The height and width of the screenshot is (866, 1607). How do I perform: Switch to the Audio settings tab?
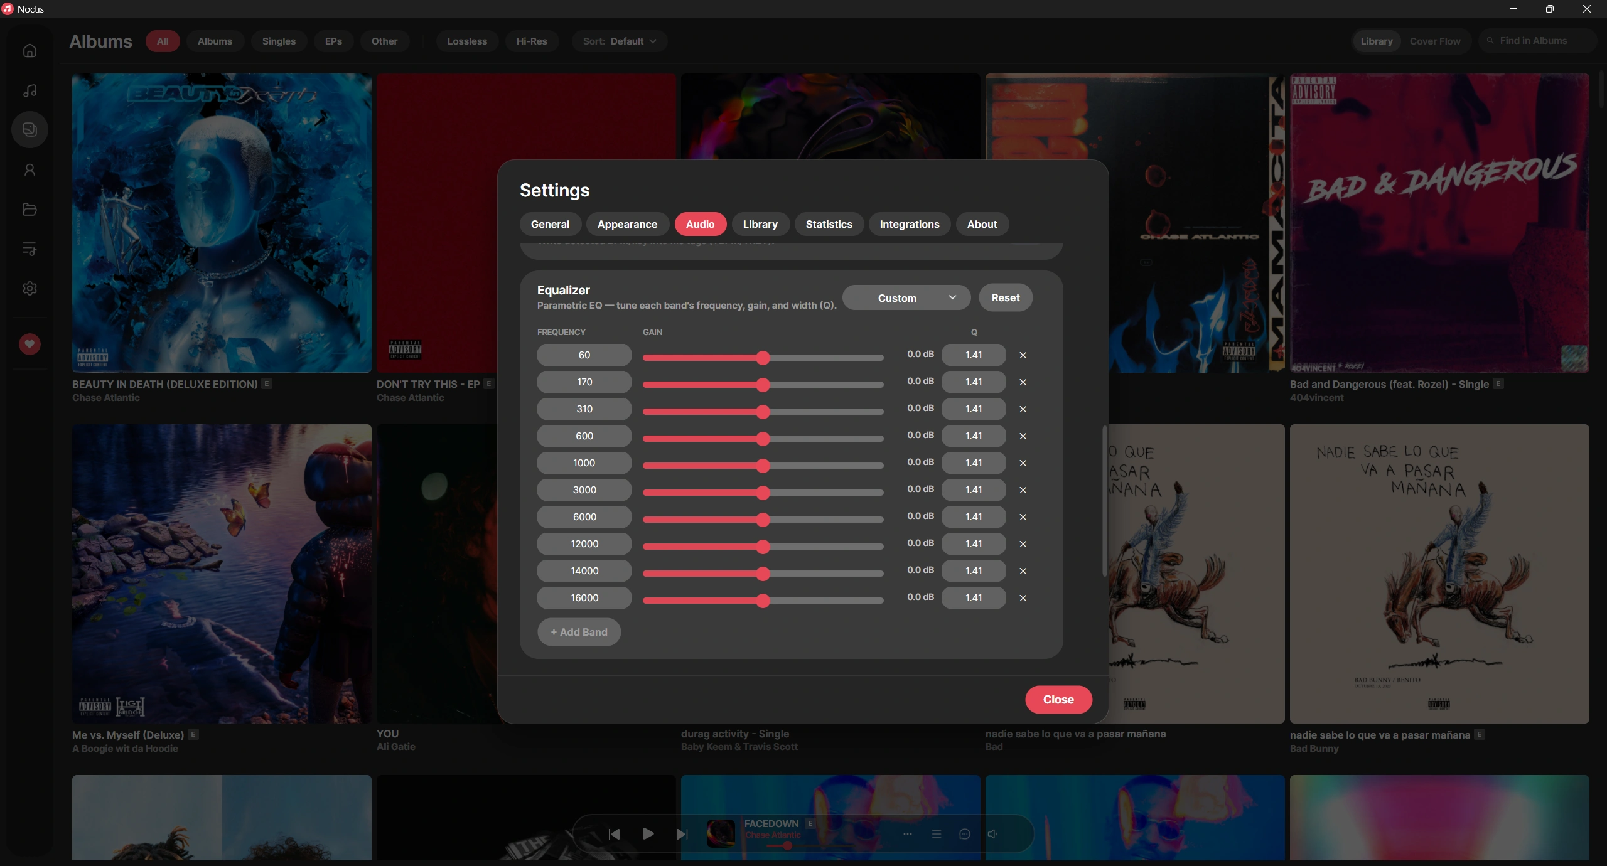700,225
